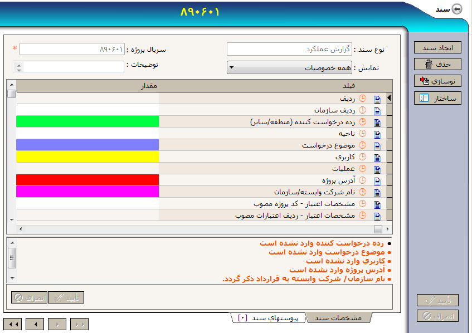Click the document icon of the ناحیه row
The width and height of the screenshot is (472, 333).
click(x=377, y=134)
